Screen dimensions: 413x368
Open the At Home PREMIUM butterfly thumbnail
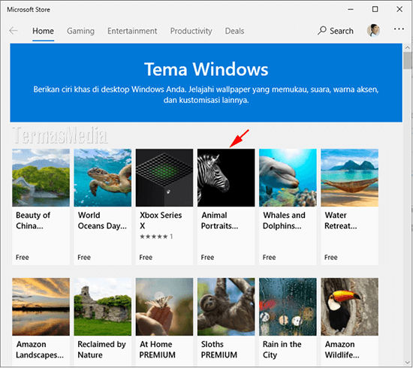coord(164,306)
